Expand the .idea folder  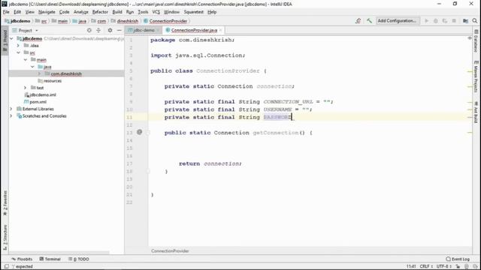(x=18, y=46)
